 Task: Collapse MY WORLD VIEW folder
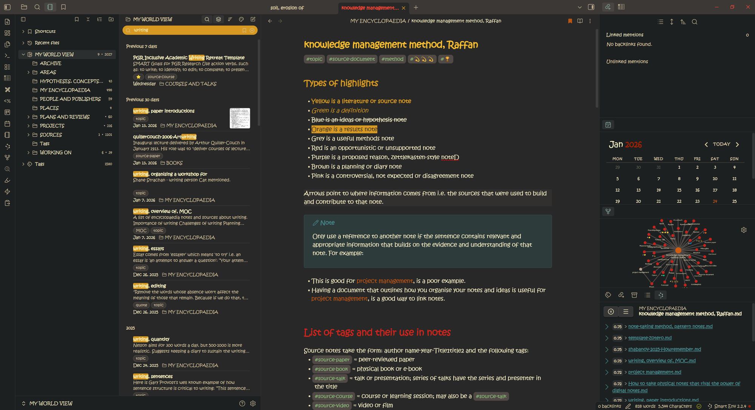23,54
